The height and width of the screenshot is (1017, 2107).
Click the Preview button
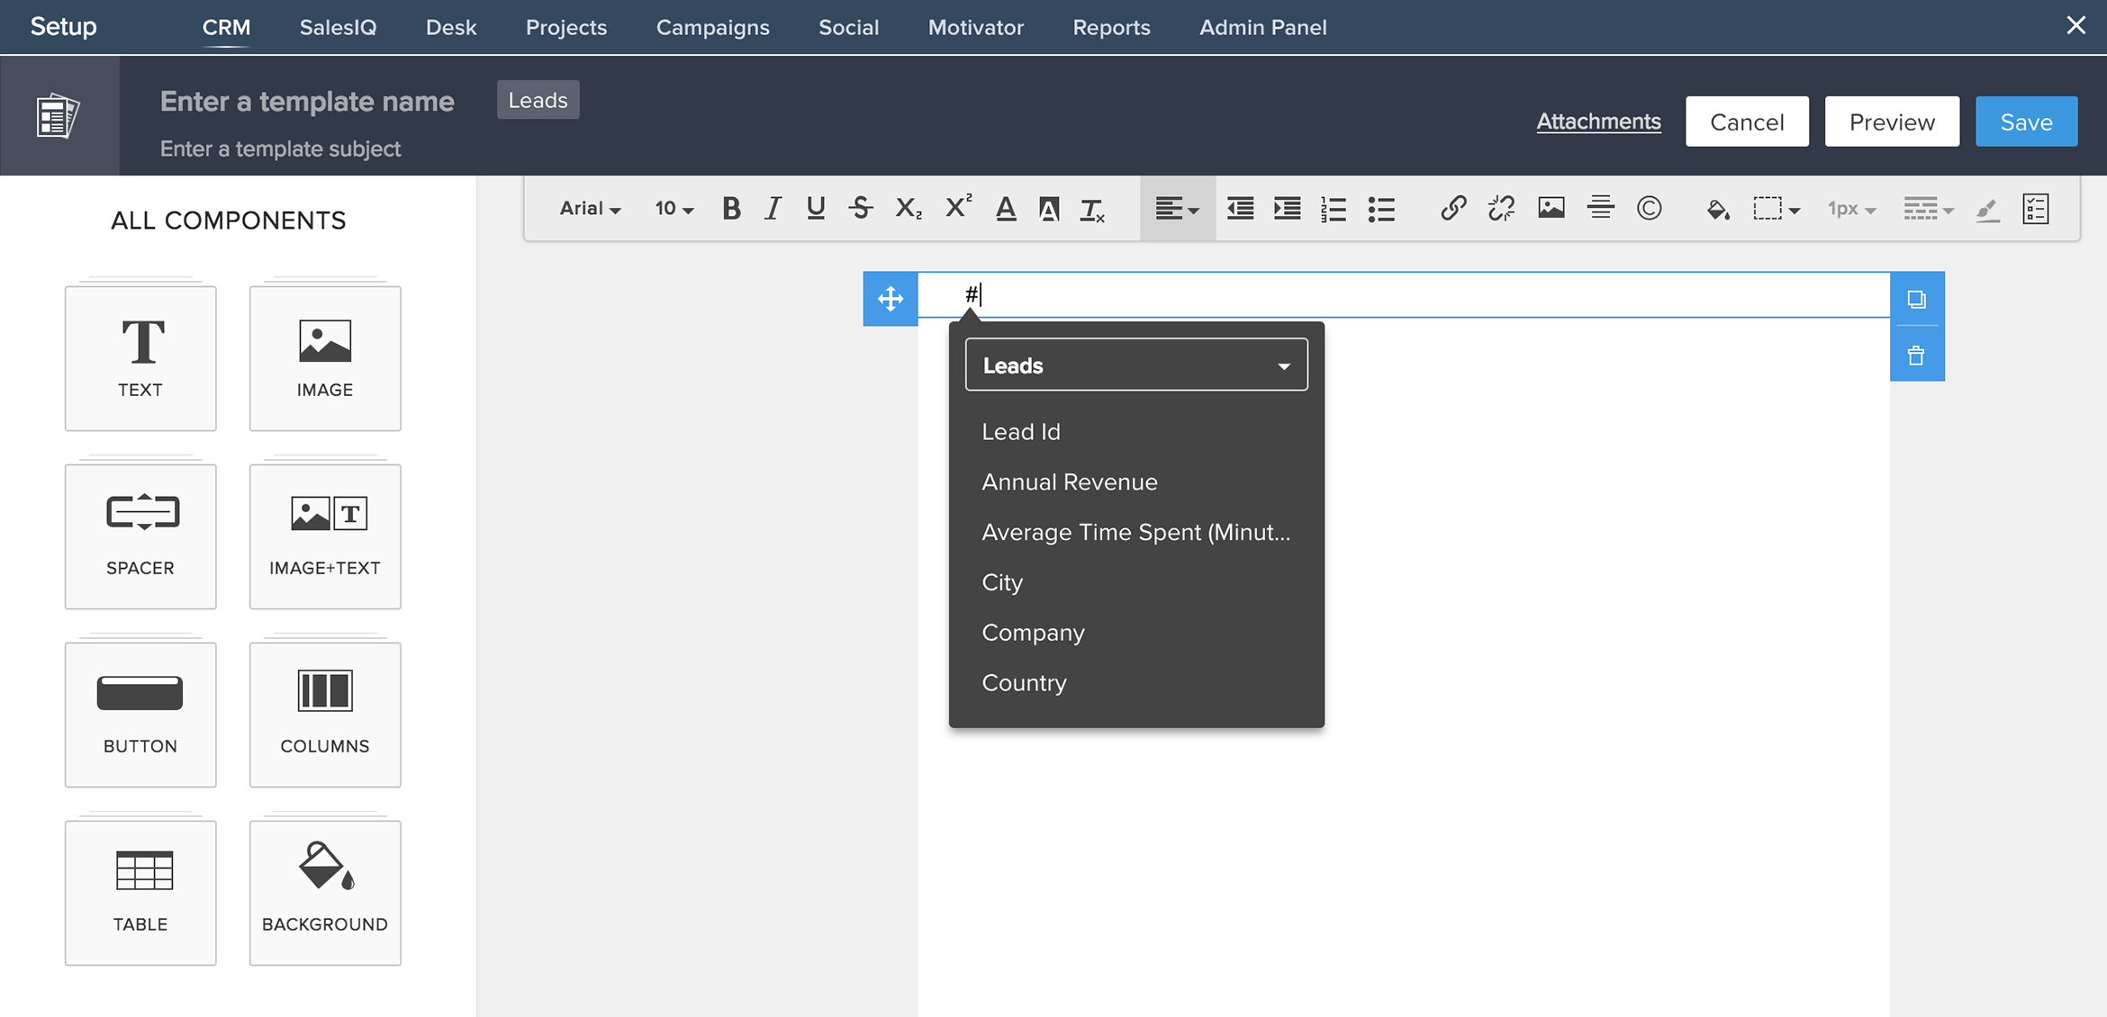(1891, 121)
